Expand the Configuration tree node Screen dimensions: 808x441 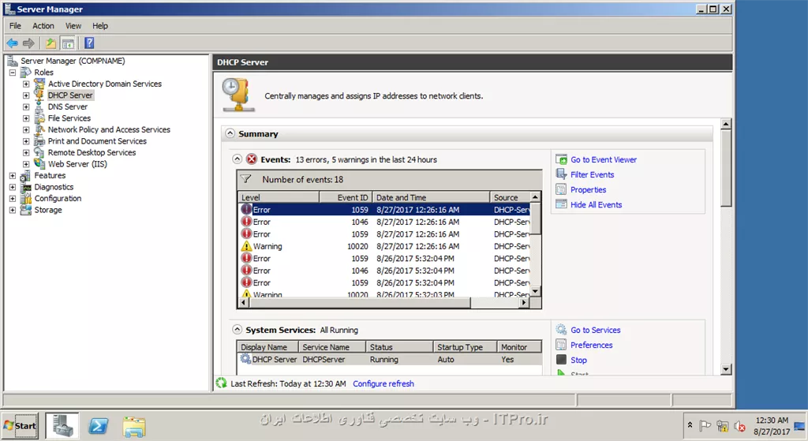[x=13, y=198]
